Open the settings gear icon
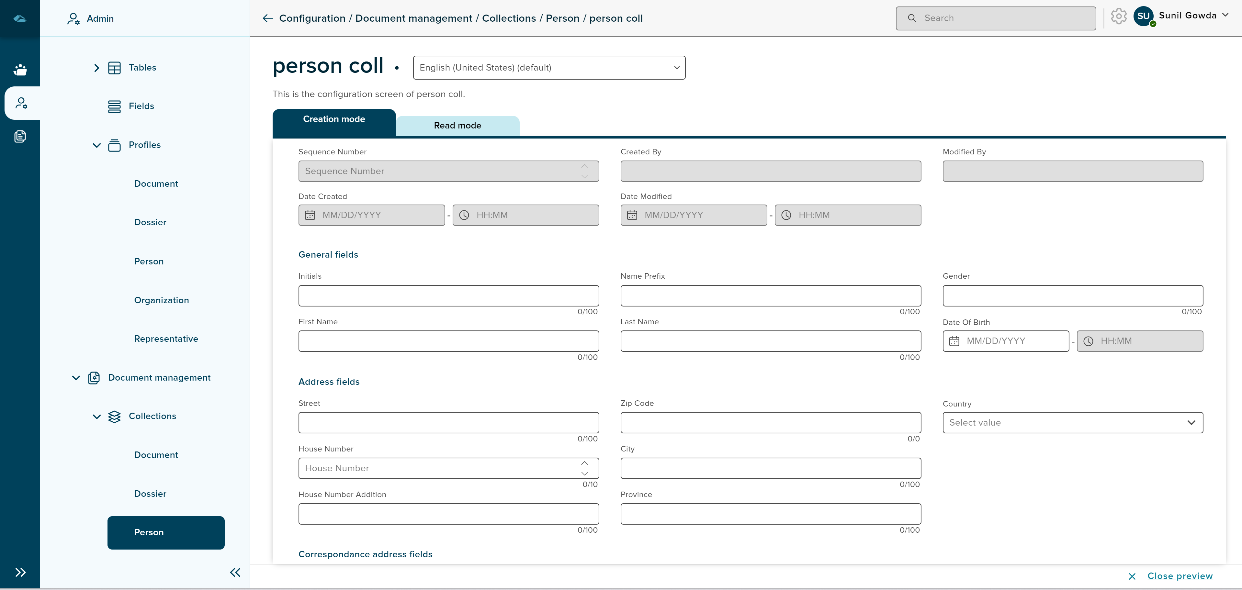This screenshot has height=590, width=1242. pyautogui.click(x=1119, y=17)
